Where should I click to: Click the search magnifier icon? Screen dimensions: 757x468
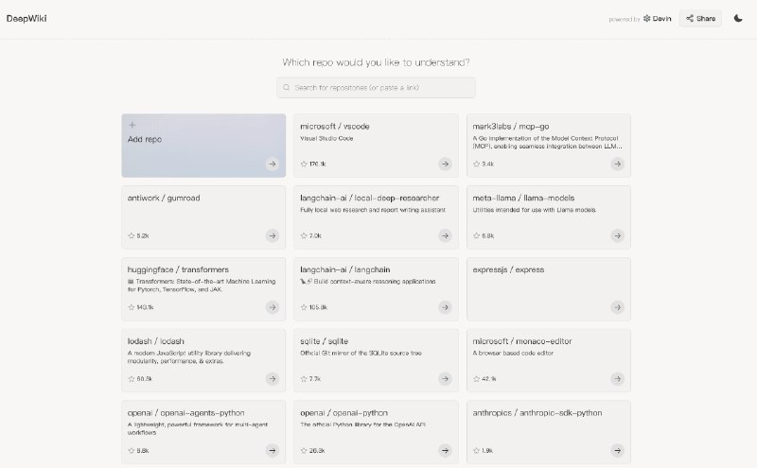(x=286, y=87)
